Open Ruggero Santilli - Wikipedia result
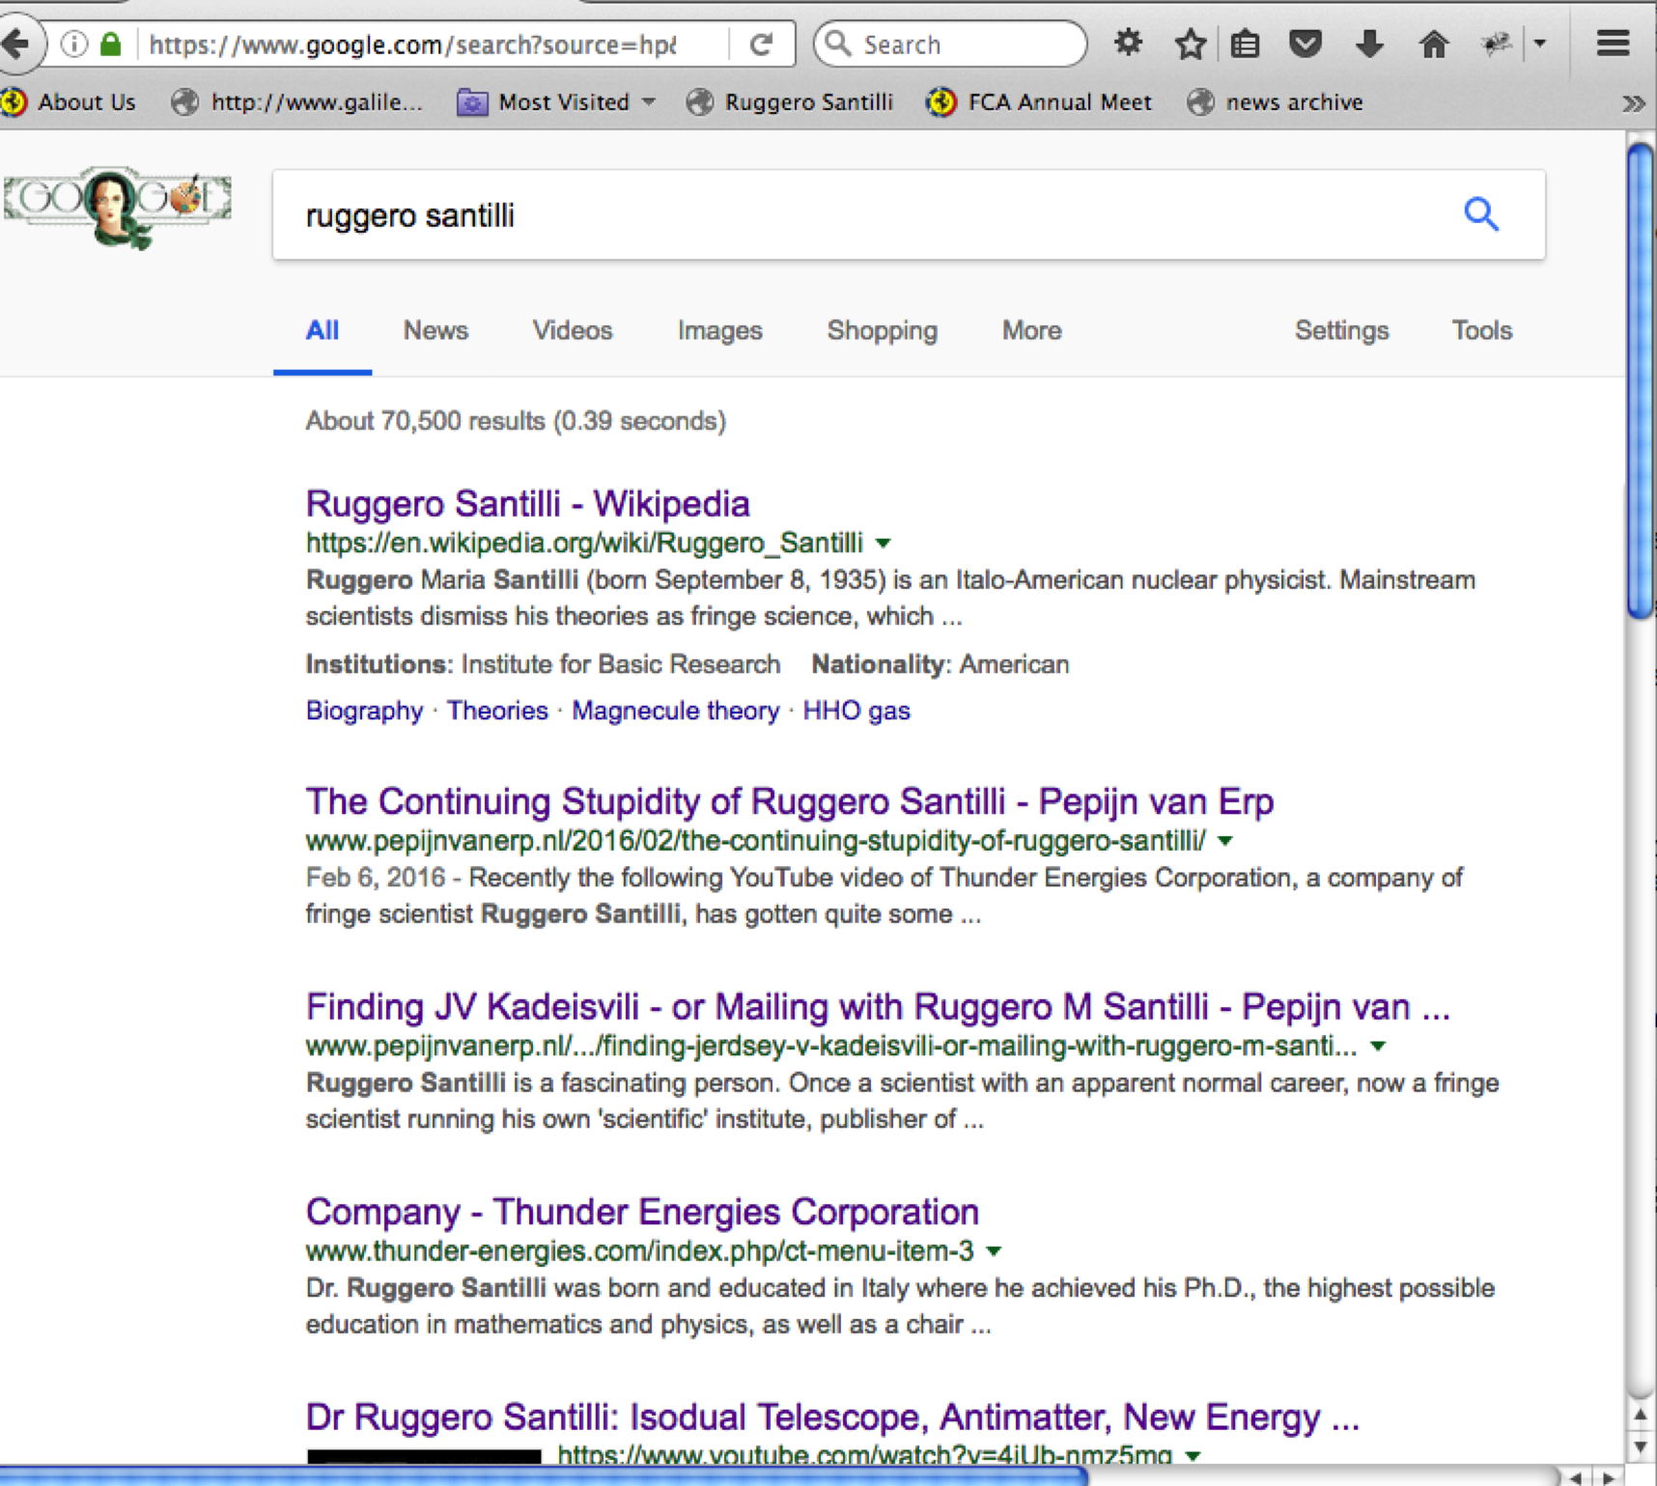The height and width of the screenshot is (1486, 1657). click(x=527, y=504)
